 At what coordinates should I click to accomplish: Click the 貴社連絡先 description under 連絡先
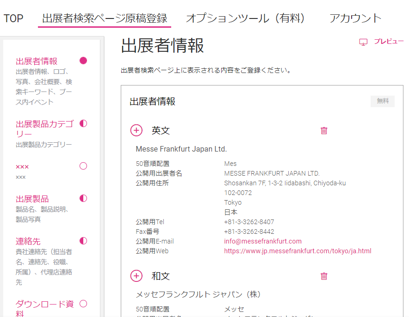tap(44, 267)
